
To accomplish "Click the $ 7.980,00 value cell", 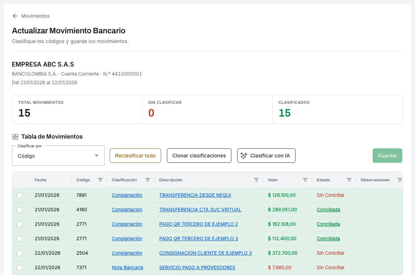I will point(280,268).
